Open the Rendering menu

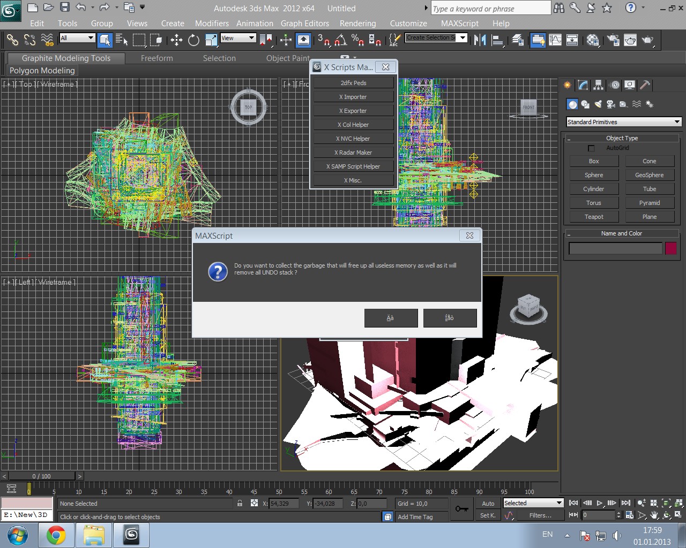357,24
